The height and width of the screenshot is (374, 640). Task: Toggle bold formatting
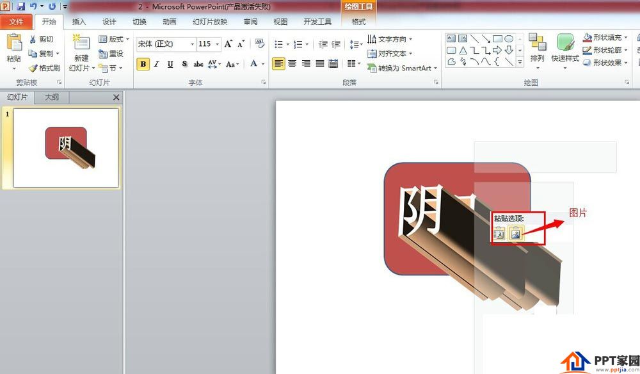[143, 64]
